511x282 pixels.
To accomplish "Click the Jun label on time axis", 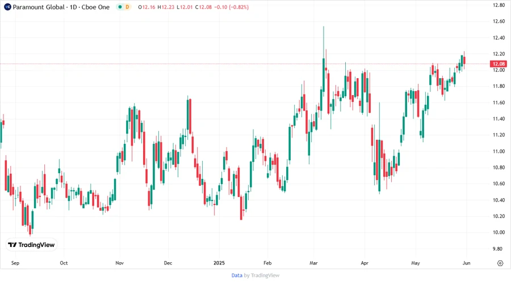I will 466,263.
